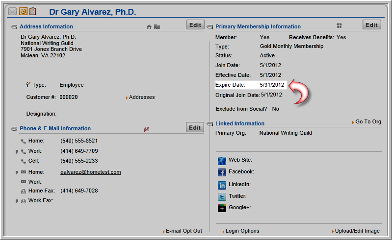Click the organization building address icon
The height and width of the screenshot is (240, 392).
(157, 27)
